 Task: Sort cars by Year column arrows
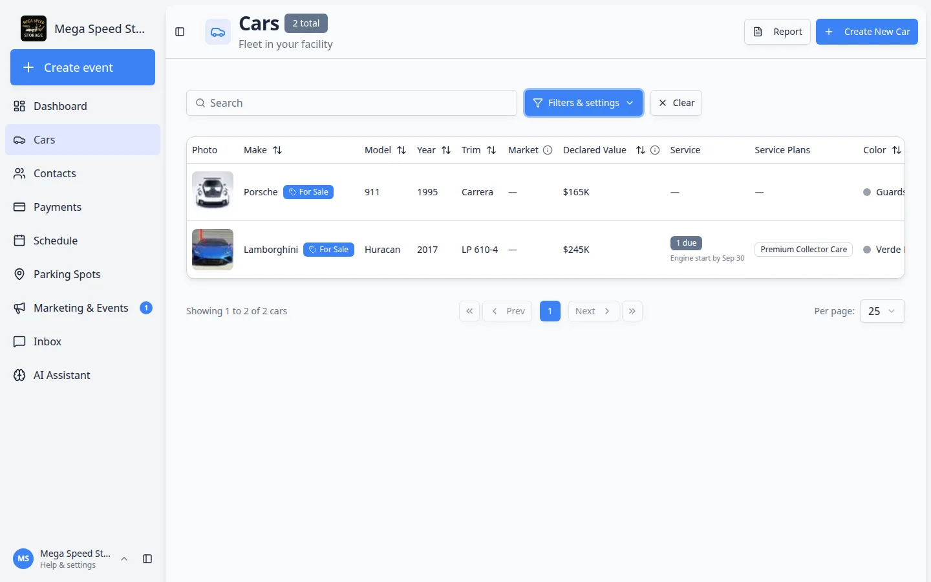point(446,150)
